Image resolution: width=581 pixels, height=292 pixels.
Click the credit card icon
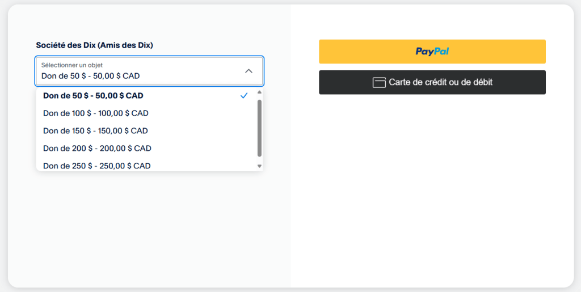[x=379, y=83]
